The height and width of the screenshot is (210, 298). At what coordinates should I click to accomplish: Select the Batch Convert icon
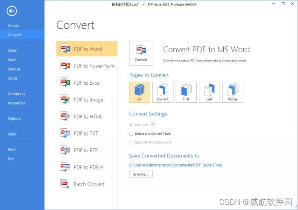click(64, 184)
